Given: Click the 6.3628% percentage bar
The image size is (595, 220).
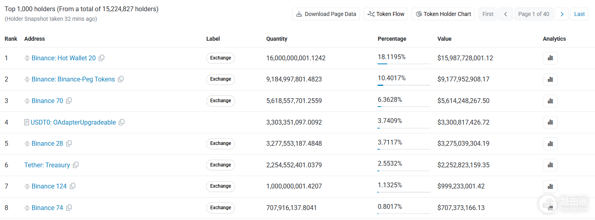Looking at the screenshot, I should 404,106.
